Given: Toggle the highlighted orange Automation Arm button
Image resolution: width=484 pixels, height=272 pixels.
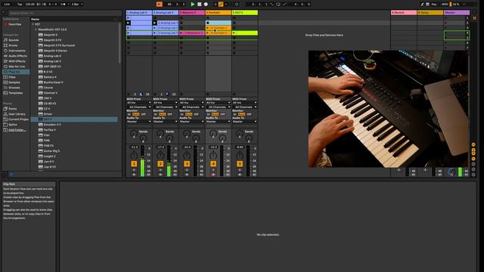Looking at the screenshot, I should pos(221,5).
